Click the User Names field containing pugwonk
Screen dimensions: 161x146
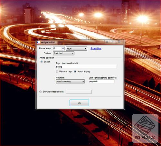click(x=101, y=81)
